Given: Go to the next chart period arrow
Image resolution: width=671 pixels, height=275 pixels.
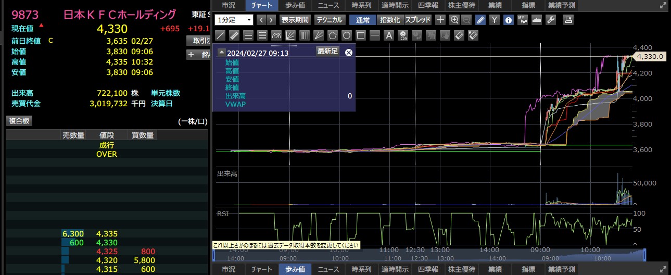Looking at the screenshot, I should [272, 20].
